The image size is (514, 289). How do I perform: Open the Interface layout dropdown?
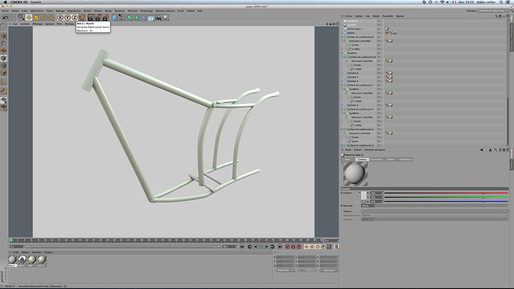(x=493, y=11)
